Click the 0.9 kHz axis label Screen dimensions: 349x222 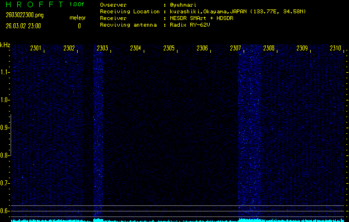point(4,128)
